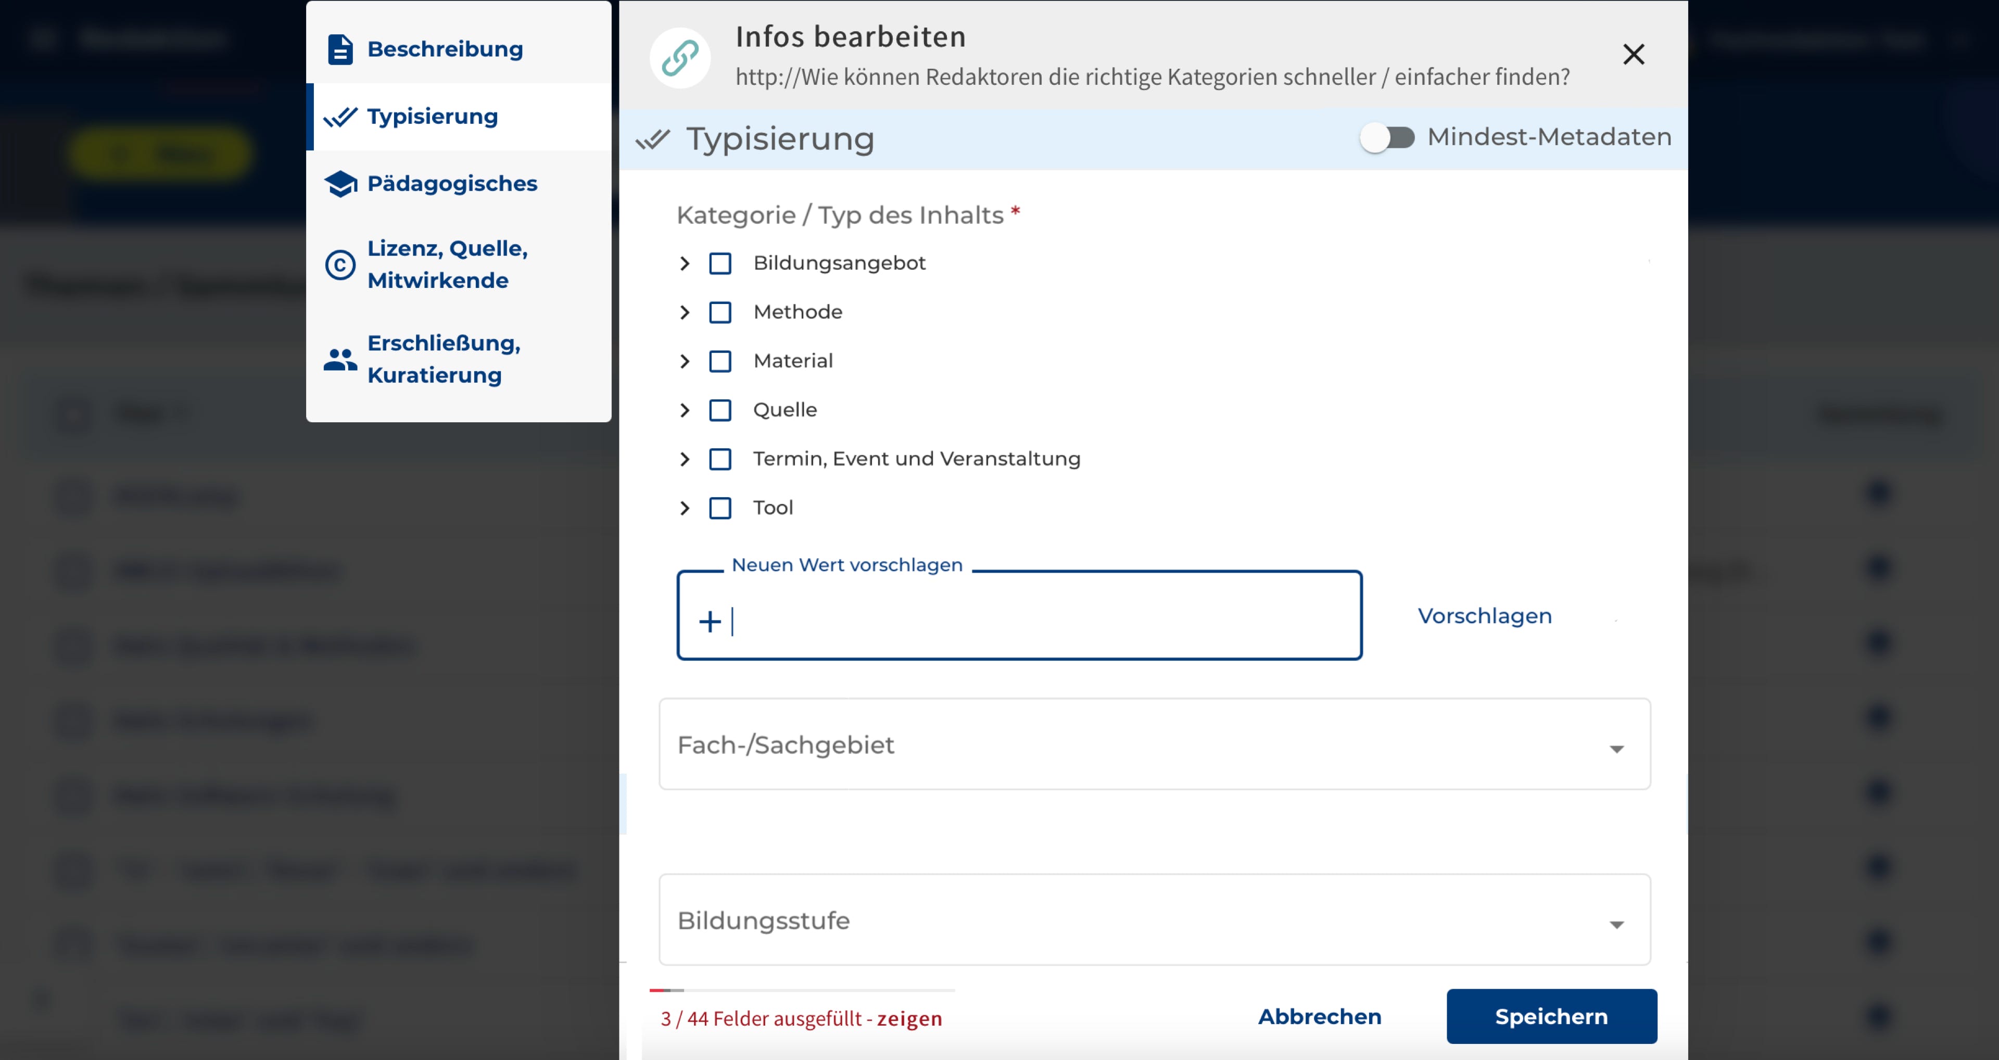
Task: Expand the Quelle category chevron
Action: [685, 410]
